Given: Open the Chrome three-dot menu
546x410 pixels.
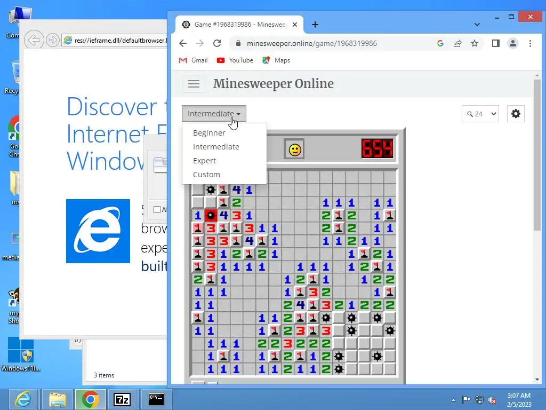Looking at the screenshot, I should pyautogui.click(x=530, y=43).
